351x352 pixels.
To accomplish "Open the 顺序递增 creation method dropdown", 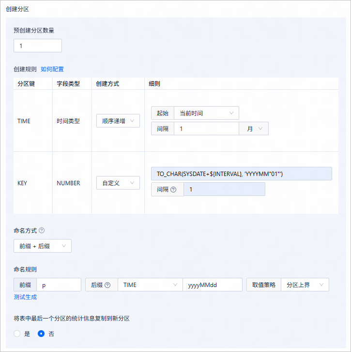I will coord(118,121).
